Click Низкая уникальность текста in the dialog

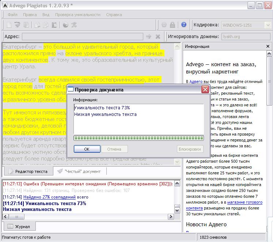point(105,114)
